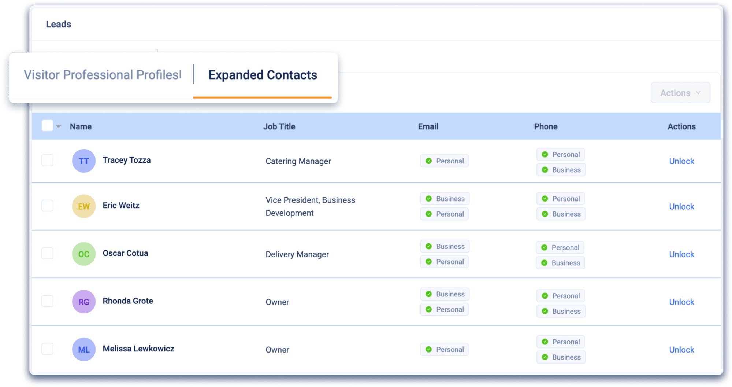Check the box for Tracey Tozza
732x387 pixels.
[x=47, y=160]
